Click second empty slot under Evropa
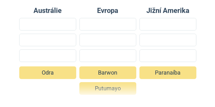215x107 pixels. [108, 40]
